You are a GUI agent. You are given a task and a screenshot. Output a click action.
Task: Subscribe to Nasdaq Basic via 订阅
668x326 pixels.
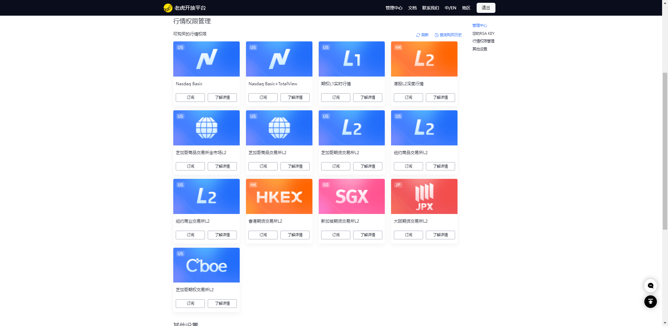point(190,97)
